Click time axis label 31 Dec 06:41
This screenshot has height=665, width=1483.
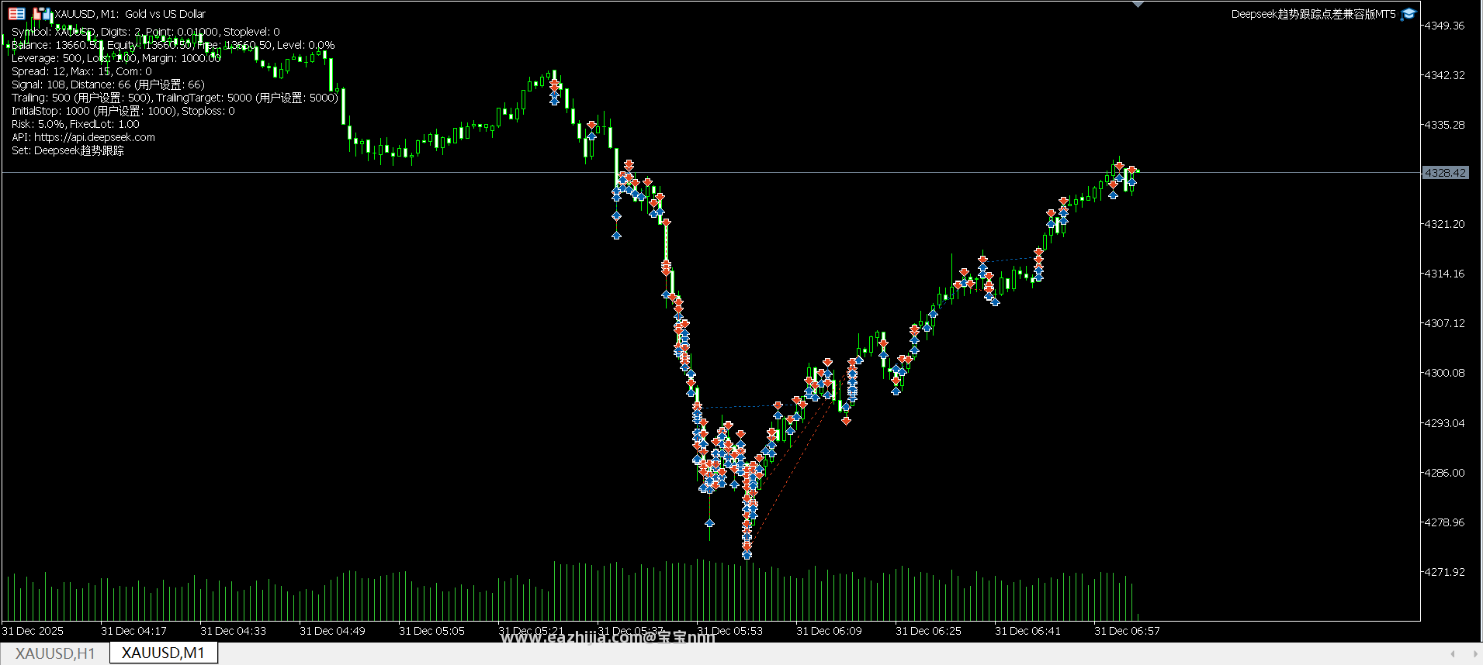pos(1027,631)
